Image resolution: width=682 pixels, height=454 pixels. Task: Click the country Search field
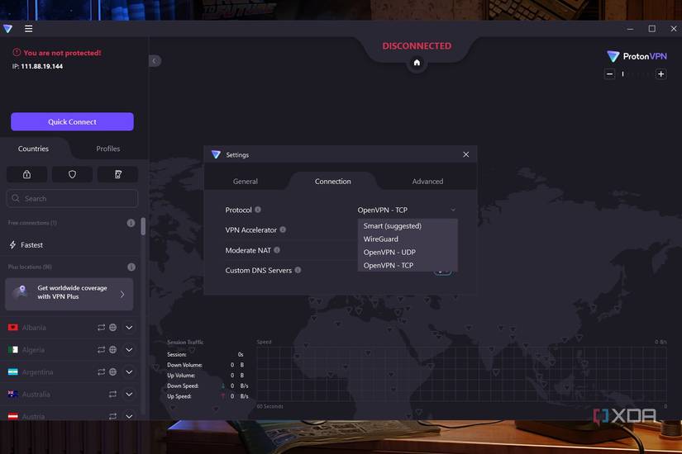(72, 199)
